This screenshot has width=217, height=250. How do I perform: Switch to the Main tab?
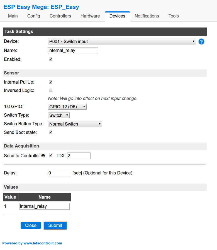point(13,16)
